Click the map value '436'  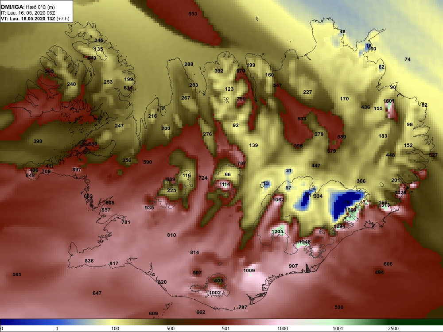click(365, 107)
